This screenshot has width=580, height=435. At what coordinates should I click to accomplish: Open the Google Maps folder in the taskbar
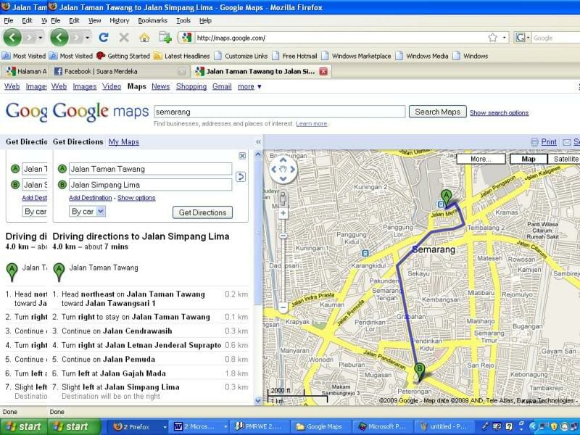click(320, 426)
